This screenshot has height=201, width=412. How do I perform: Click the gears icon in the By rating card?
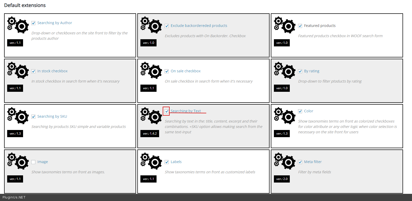[x=285, y=71]
